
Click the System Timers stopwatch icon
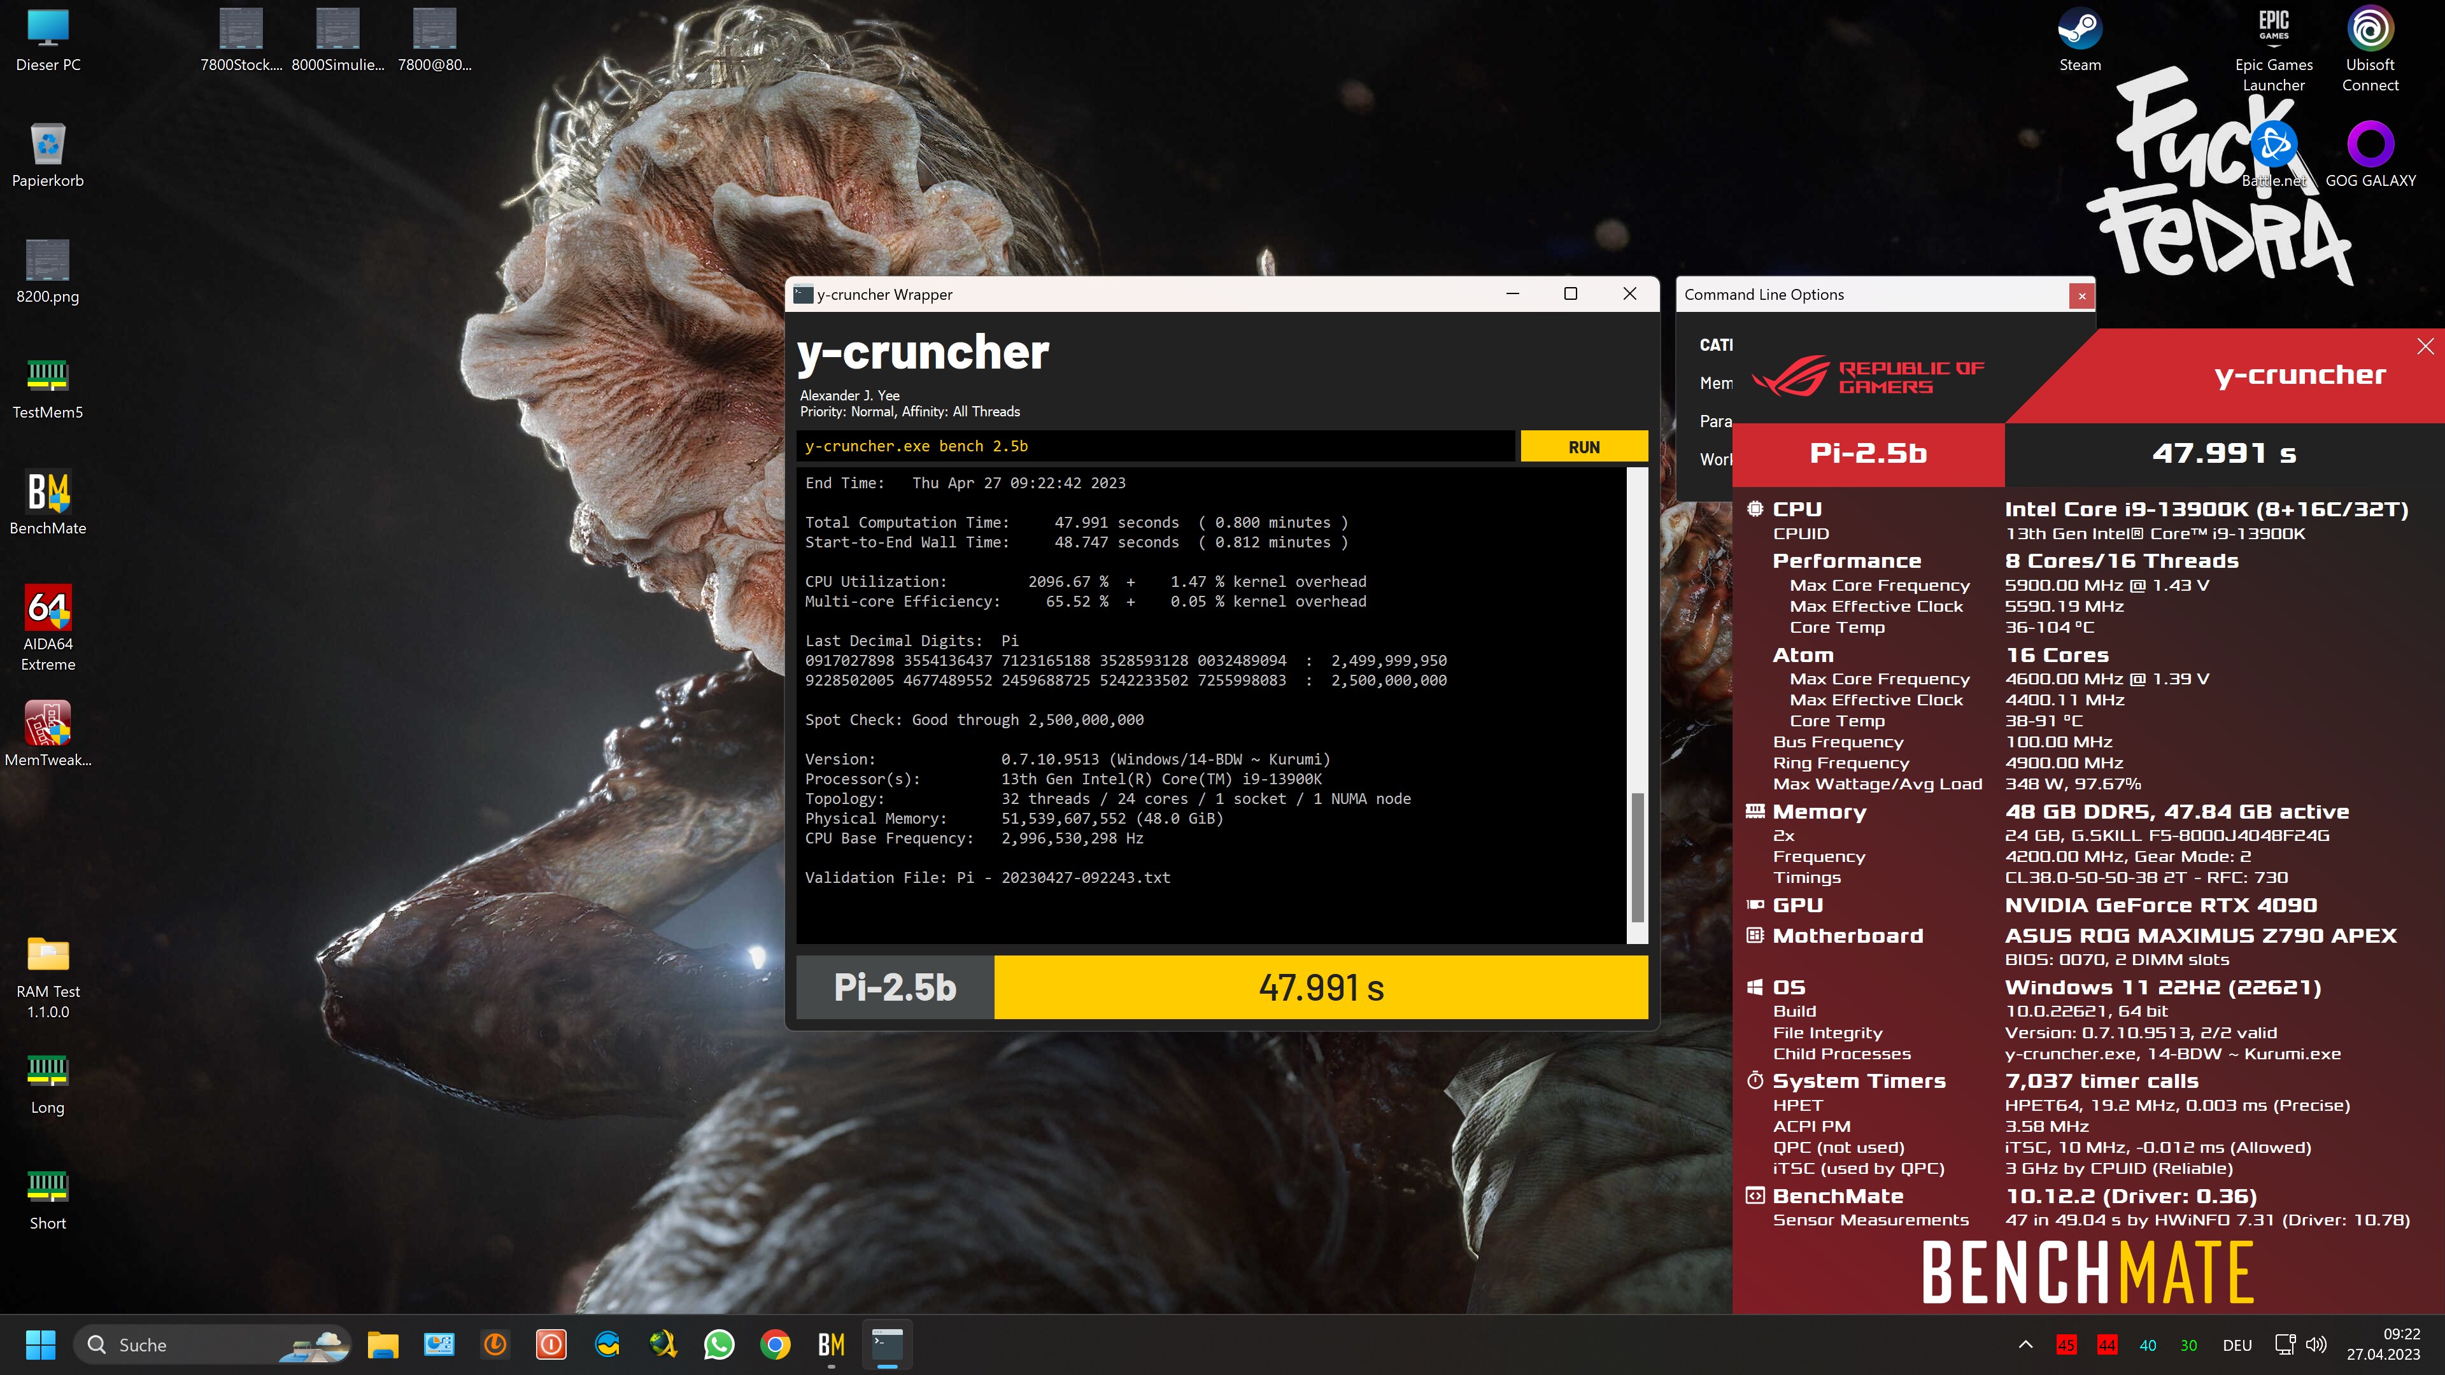pyautogui.click(x=1755, y=1081)
